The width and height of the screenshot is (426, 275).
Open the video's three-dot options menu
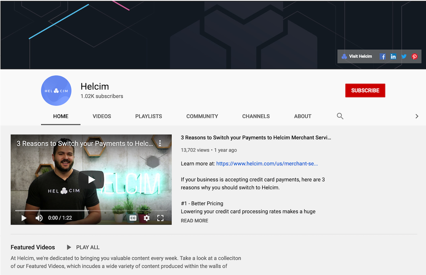coord(160,143)
